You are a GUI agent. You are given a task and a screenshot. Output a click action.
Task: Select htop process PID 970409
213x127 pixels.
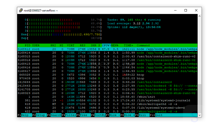(x=107, y=78)
